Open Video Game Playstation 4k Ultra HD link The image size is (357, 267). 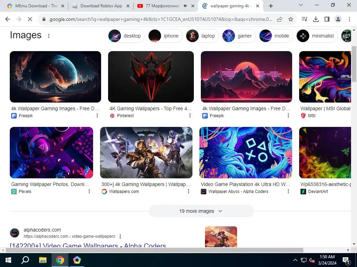pos(245,184)
